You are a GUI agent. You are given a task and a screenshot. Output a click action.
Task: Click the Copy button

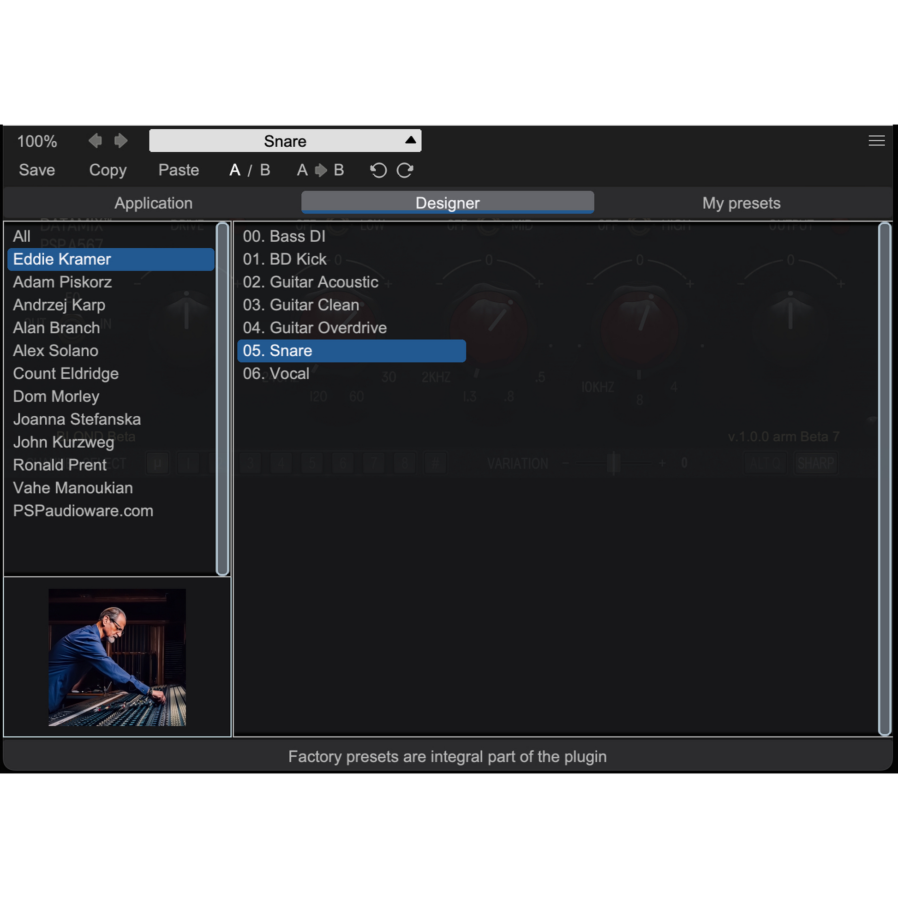tap(108, 170)
